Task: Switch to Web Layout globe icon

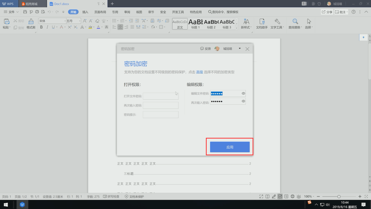Action: (x=293, y=197)
